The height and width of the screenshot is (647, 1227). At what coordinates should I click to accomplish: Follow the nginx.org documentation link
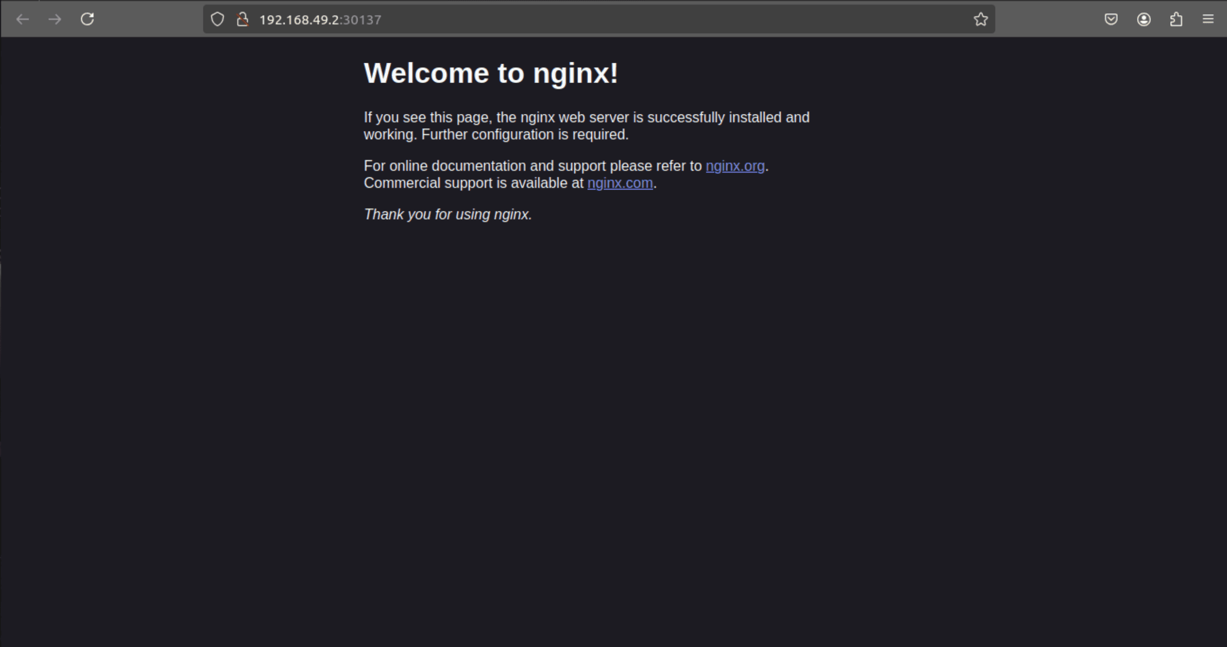(x=735, y=166)
